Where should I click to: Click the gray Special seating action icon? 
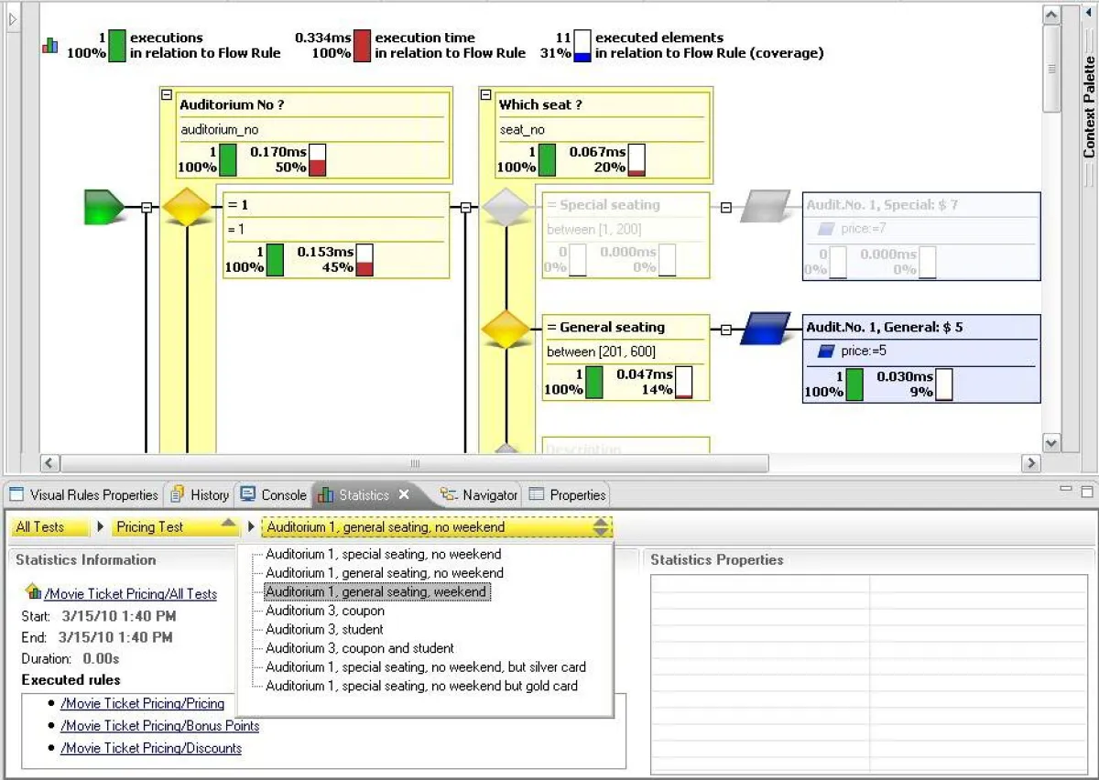tap(765, 207)
